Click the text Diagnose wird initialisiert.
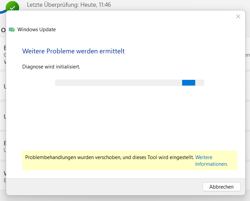Image resolution: width=250 pixels, height=201 pixels. (51, 67)
